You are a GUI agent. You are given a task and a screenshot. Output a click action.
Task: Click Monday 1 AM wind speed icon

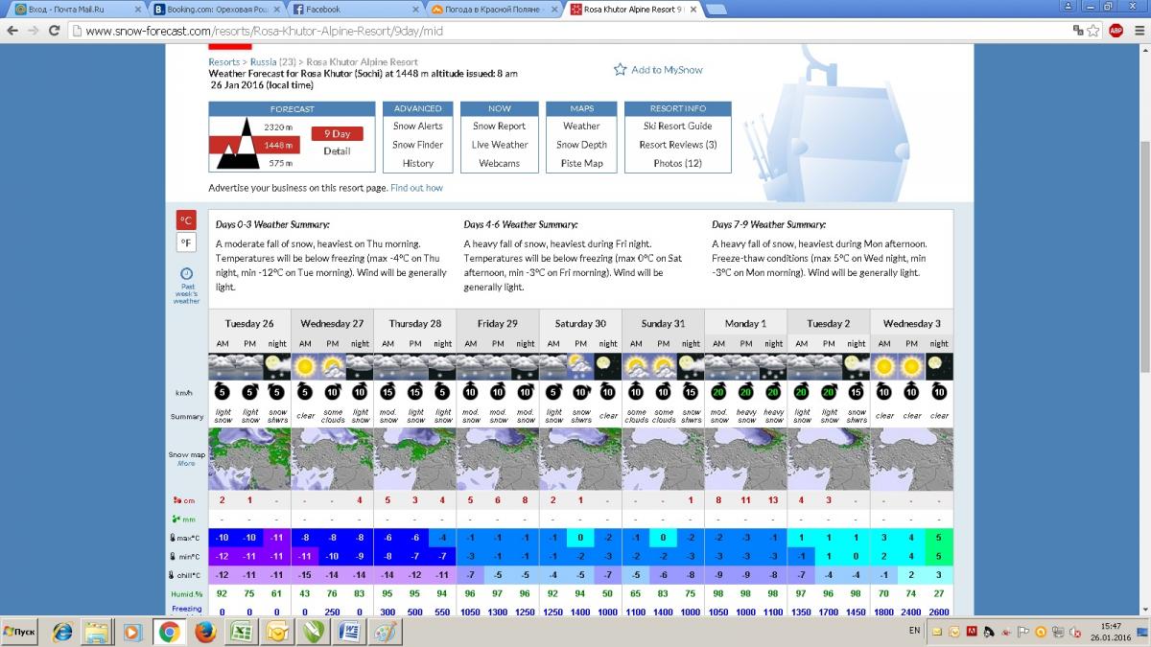point(718,391)
